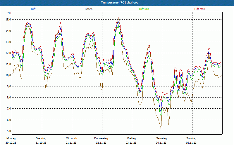This screenshot has width=234, height=146.
Task: Select the 'Dienstag' day label
Action: pyautogui.click(x=41, y=138)
